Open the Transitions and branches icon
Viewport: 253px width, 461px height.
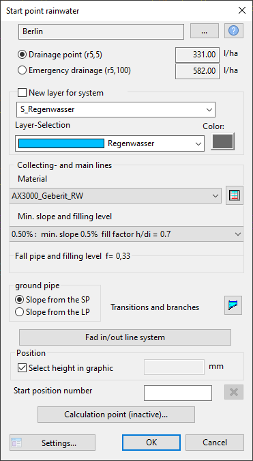pyautogui.click(x=234, y=305)
